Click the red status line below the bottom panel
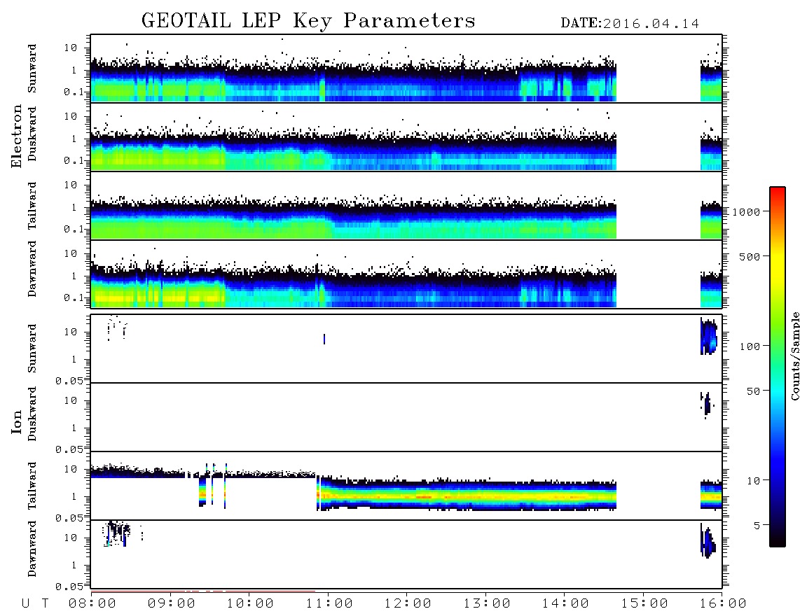Viewport: 800px width, 616px height. pyautogui.click(x=203, y=591)
